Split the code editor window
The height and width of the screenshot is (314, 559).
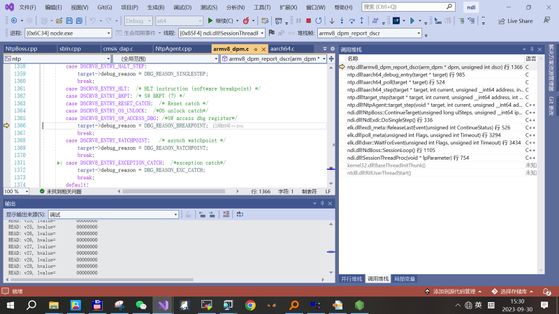[x=331, y=59]
